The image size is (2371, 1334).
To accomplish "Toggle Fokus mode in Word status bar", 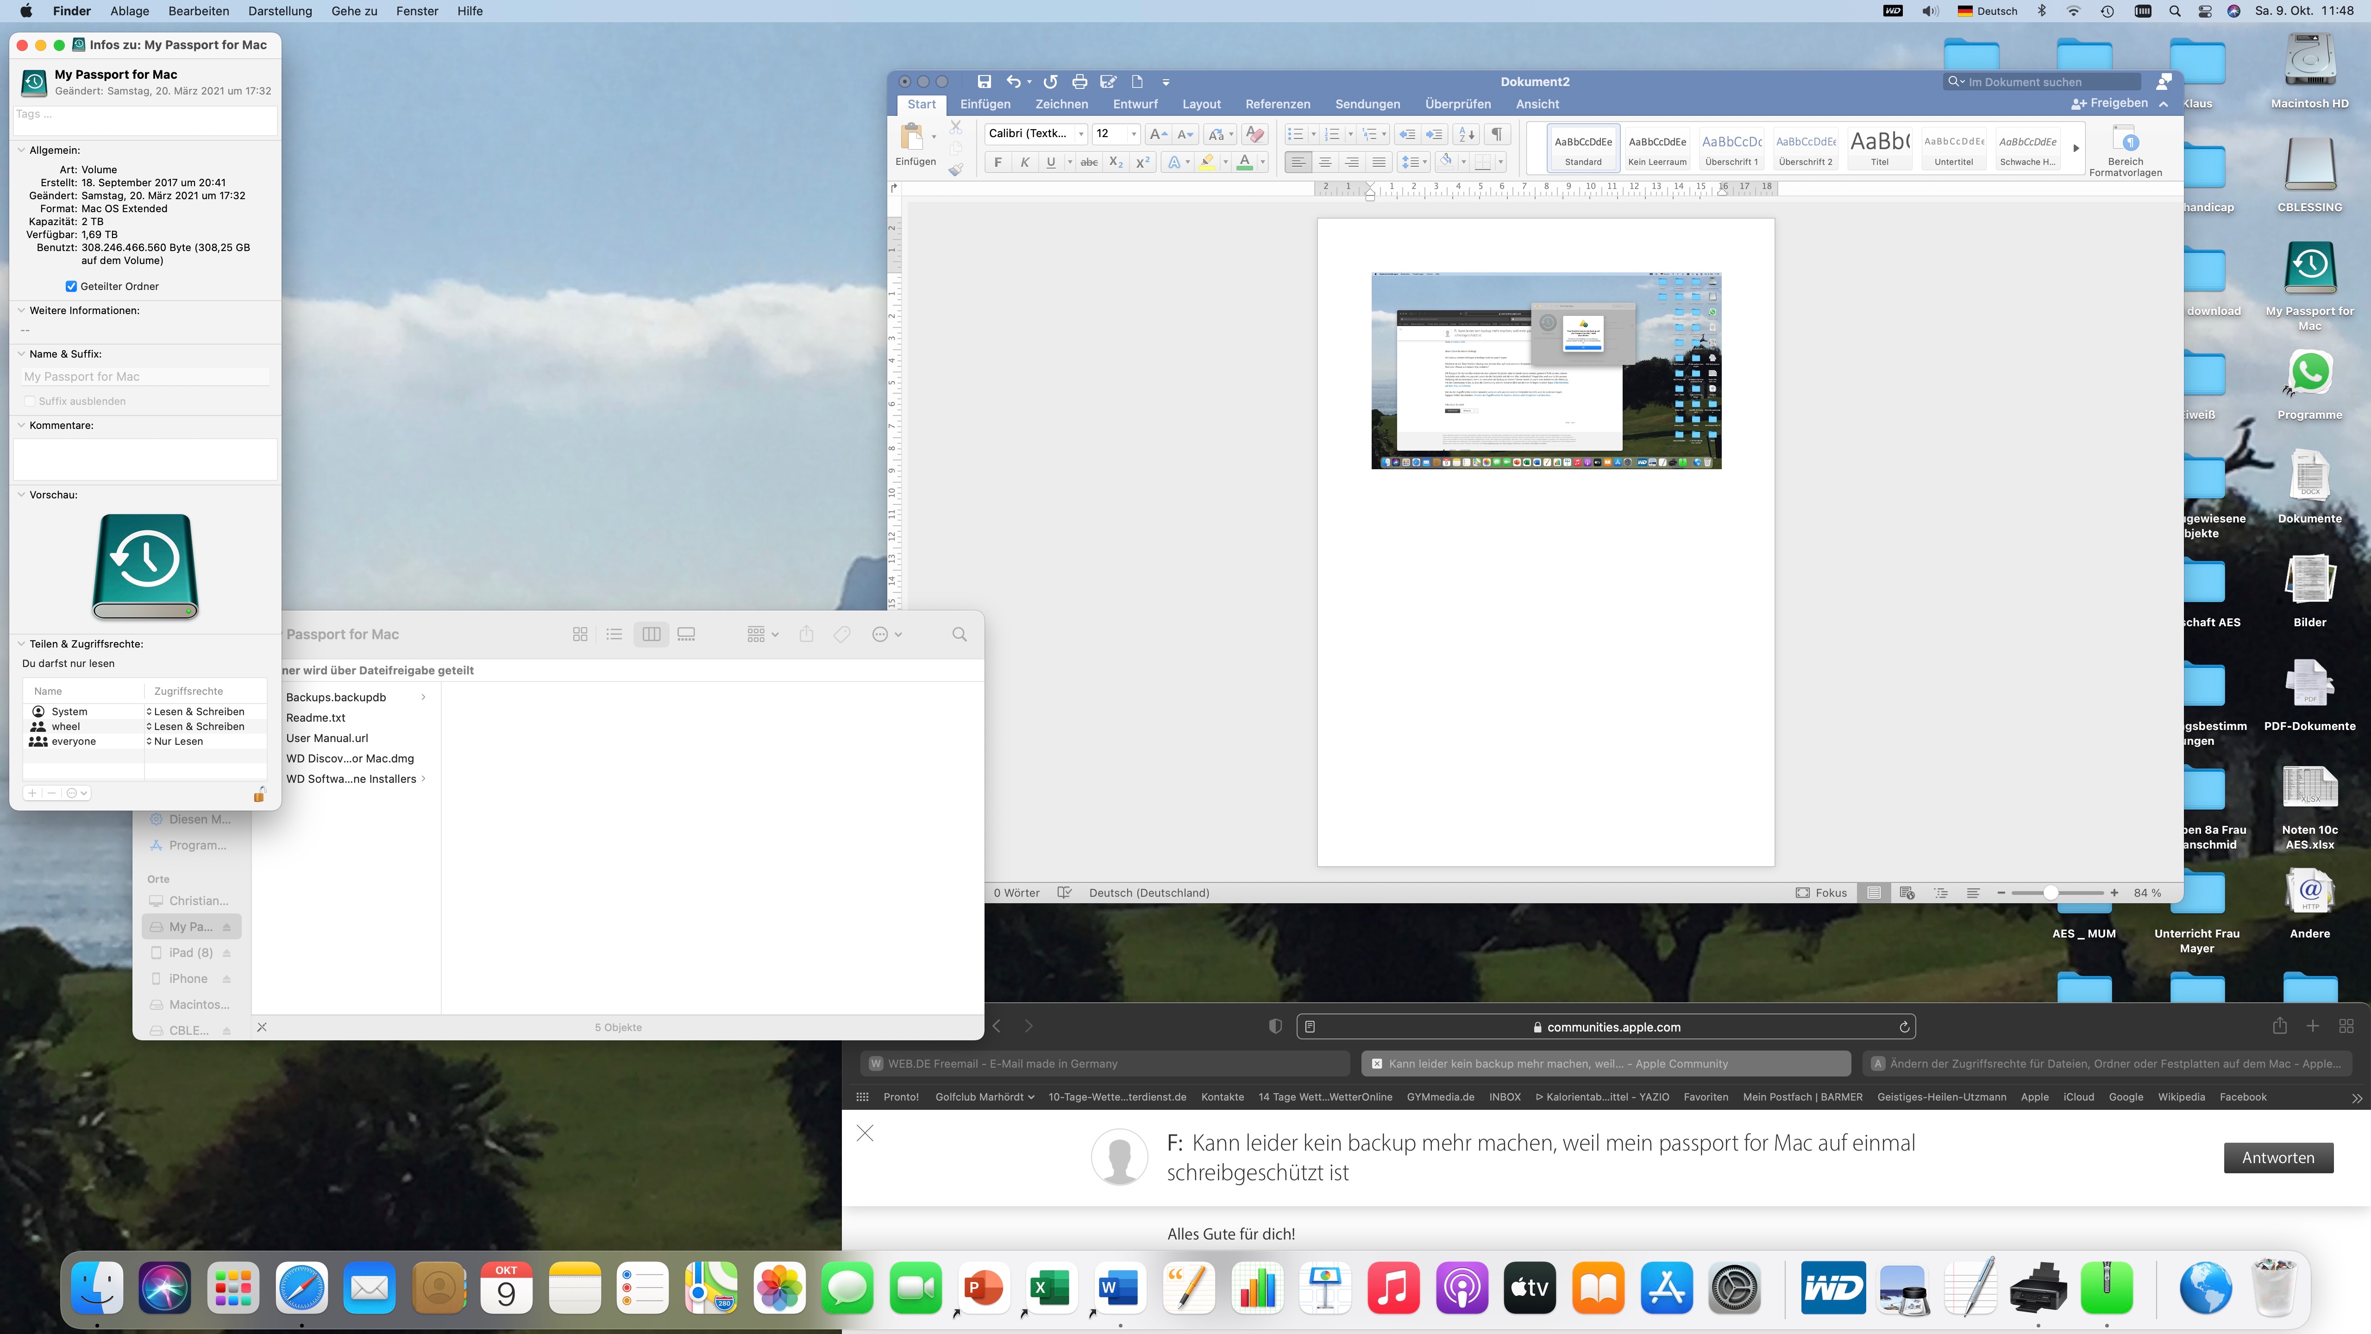I will click(x=1820, y=892).
